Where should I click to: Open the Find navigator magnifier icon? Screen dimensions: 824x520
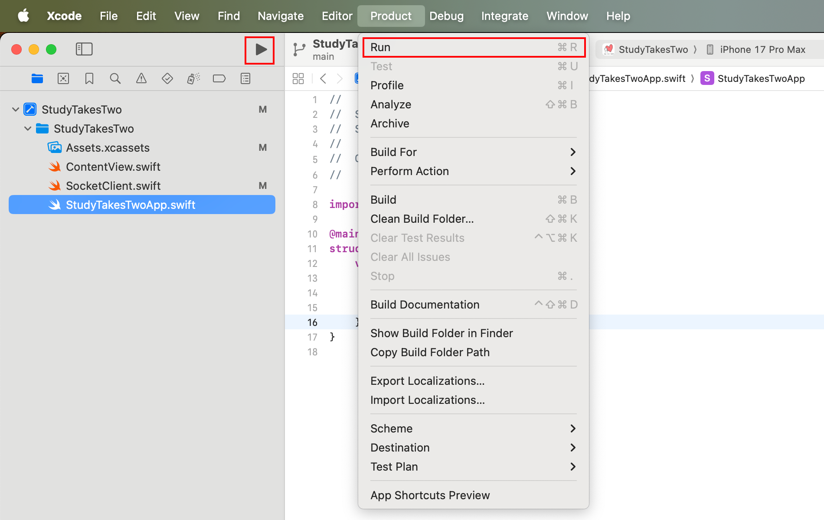point(115,78)
